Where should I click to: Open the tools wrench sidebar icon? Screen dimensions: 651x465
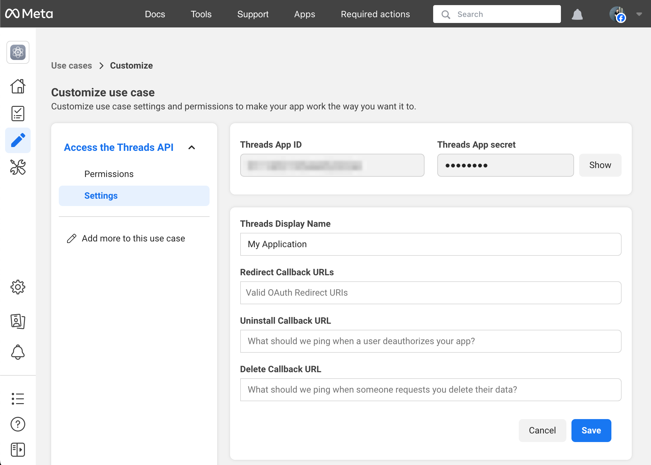click(x=18, y=167)
